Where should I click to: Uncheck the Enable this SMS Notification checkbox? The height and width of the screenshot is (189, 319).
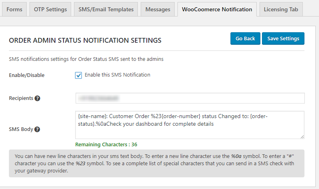coord(78,75)
